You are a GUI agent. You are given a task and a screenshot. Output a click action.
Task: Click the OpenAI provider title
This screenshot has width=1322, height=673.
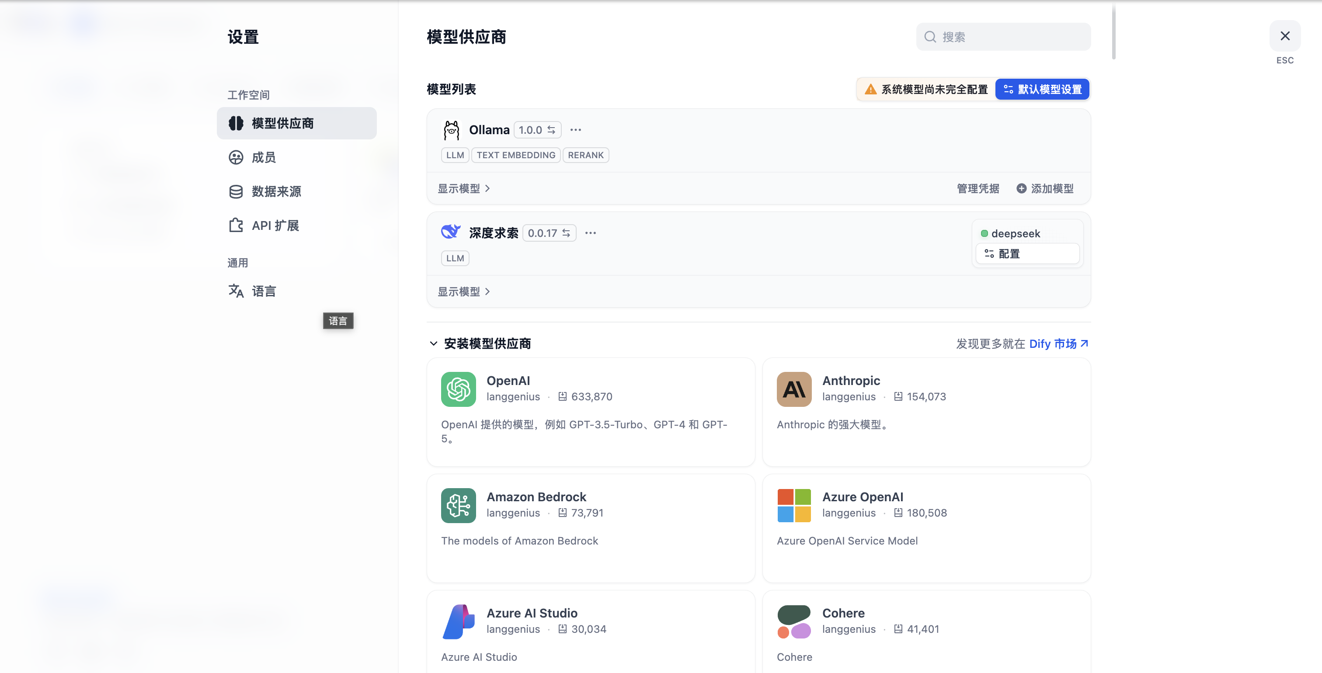508,381
